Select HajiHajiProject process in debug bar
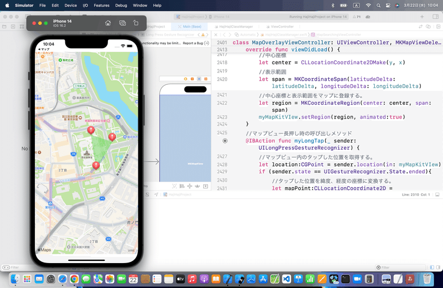The width and height of the screenshot is (443, 288). point(177,194)
